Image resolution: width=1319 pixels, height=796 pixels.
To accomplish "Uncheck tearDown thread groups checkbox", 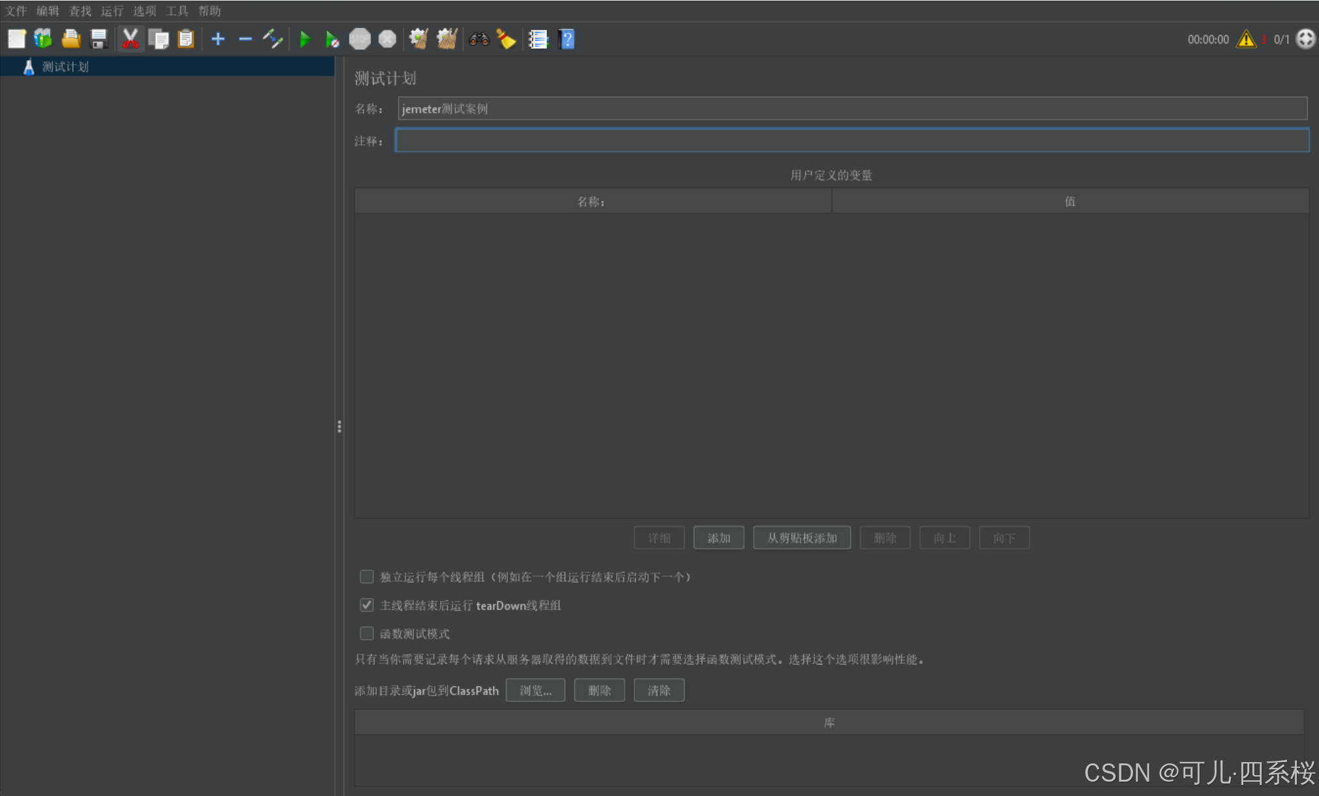I will [367, 605].
